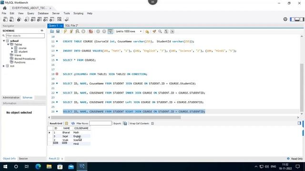Open the File menu
Image resolution: width=305 pixels, height=171 pixels.
[x=4, y=13]
